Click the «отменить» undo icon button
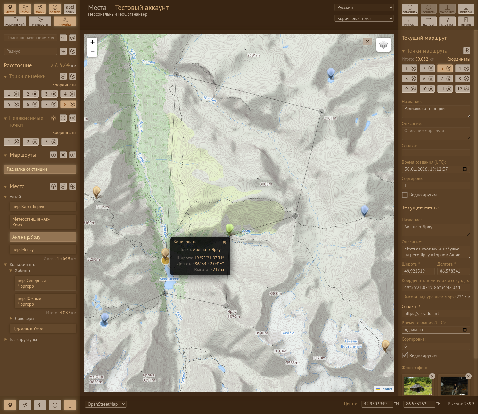 pyautogui.click(x=410, y=9)
